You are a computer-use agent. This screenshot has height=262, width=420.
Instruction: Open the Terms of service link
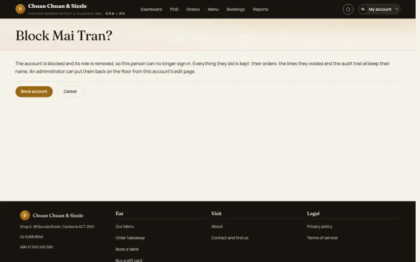(322, 237)
